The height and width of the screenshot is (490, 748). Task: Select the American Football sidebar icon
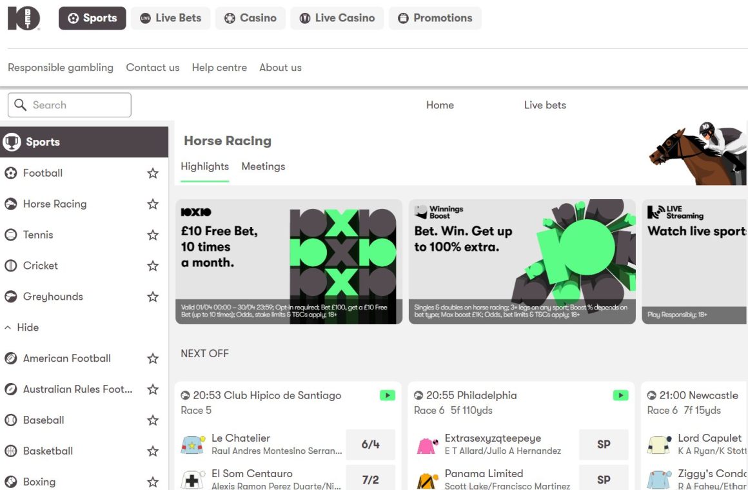10,358
